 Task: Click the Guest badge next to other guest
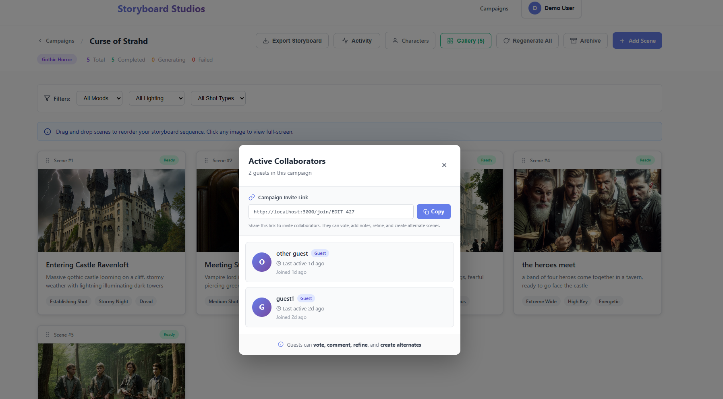click(320, 253)
